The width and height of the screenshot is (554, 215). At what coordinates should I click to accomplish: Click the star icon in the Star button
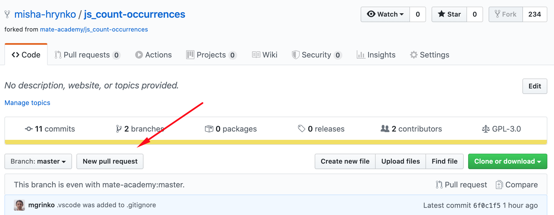tap(442, 14)
